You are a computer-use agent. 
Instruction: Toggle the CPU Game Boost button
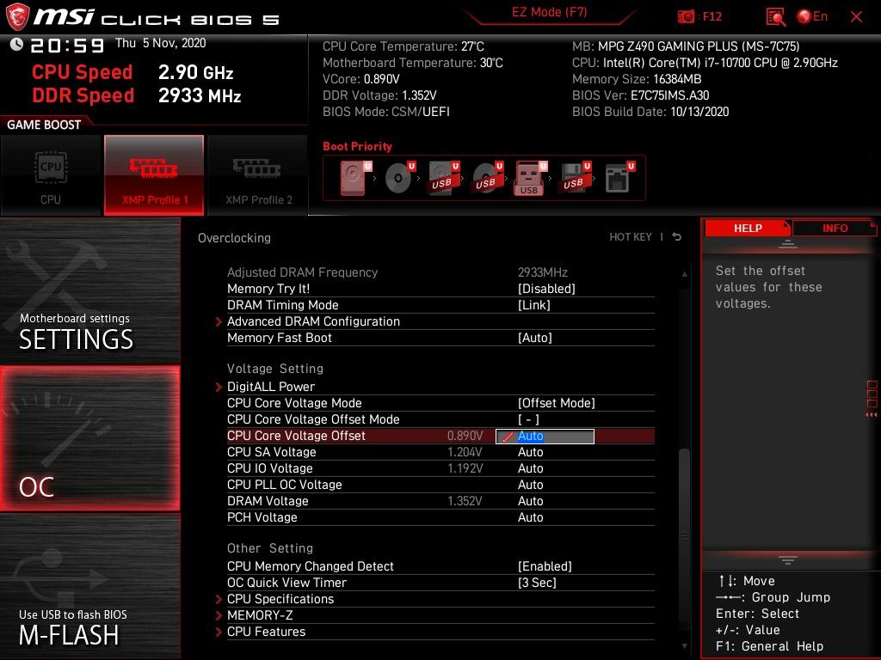click(x=51, y=175)
